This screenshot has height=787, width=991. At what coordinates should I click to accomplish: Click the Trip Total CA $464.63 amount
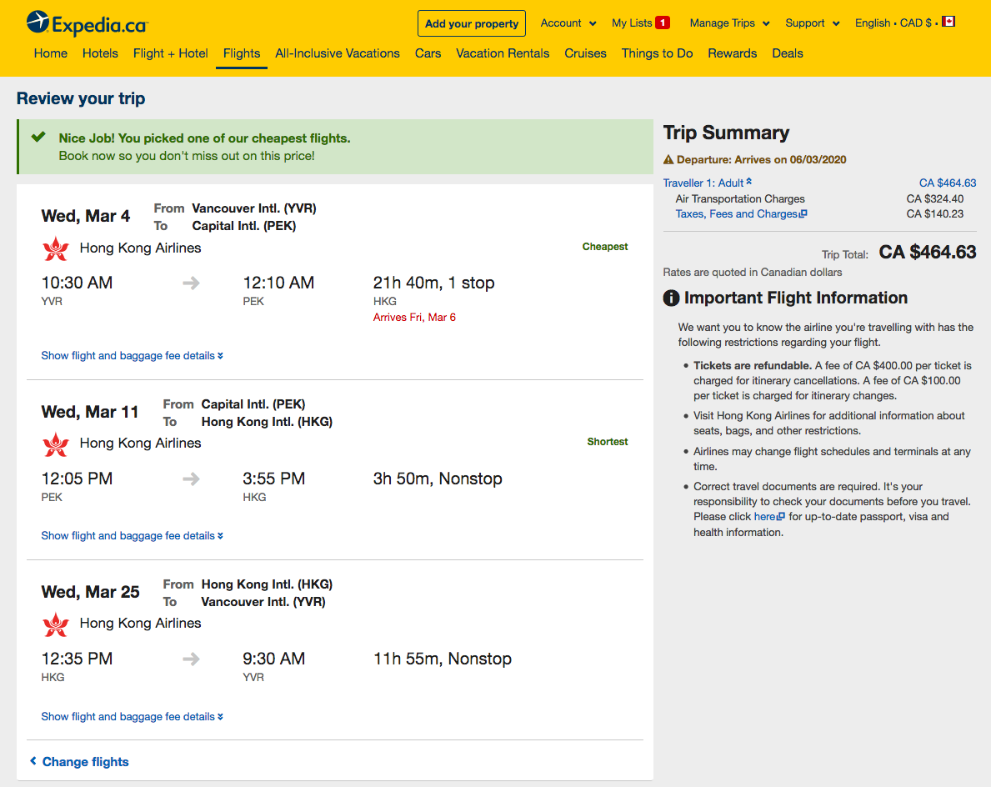(927, 253)
